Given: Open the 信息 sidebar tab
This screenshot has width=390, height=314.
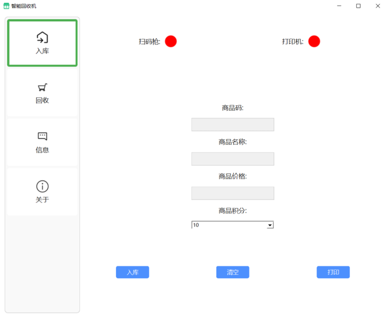Looking at the screenshot, I should click(x=42, y=142).
